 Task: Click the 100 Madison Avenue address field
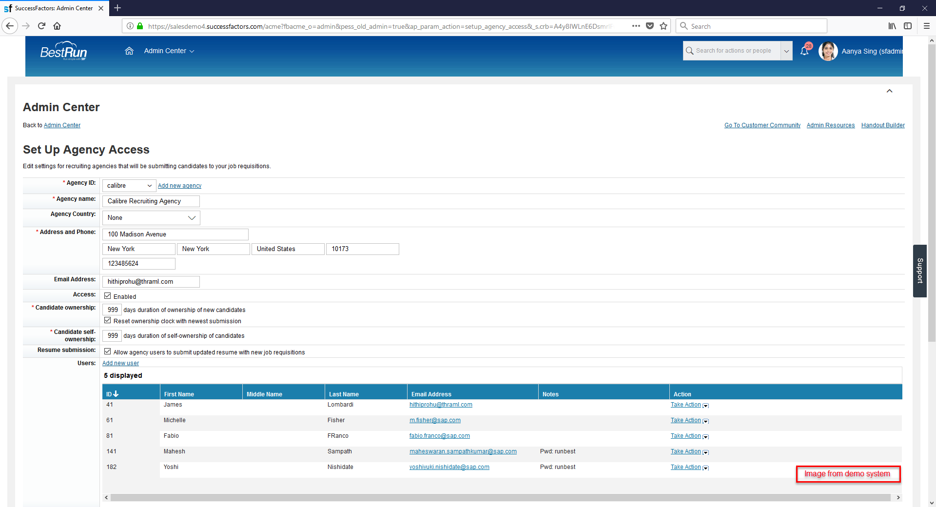175,234
